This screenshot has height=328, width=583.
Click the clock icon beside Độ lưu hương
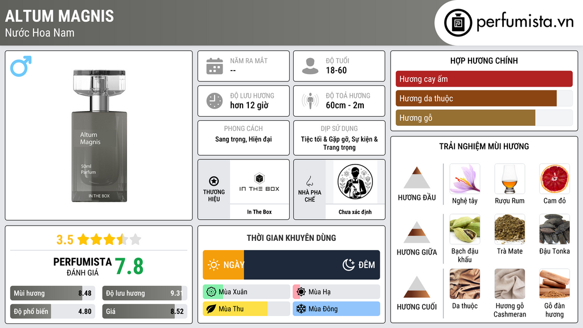(x=215, y=101)
